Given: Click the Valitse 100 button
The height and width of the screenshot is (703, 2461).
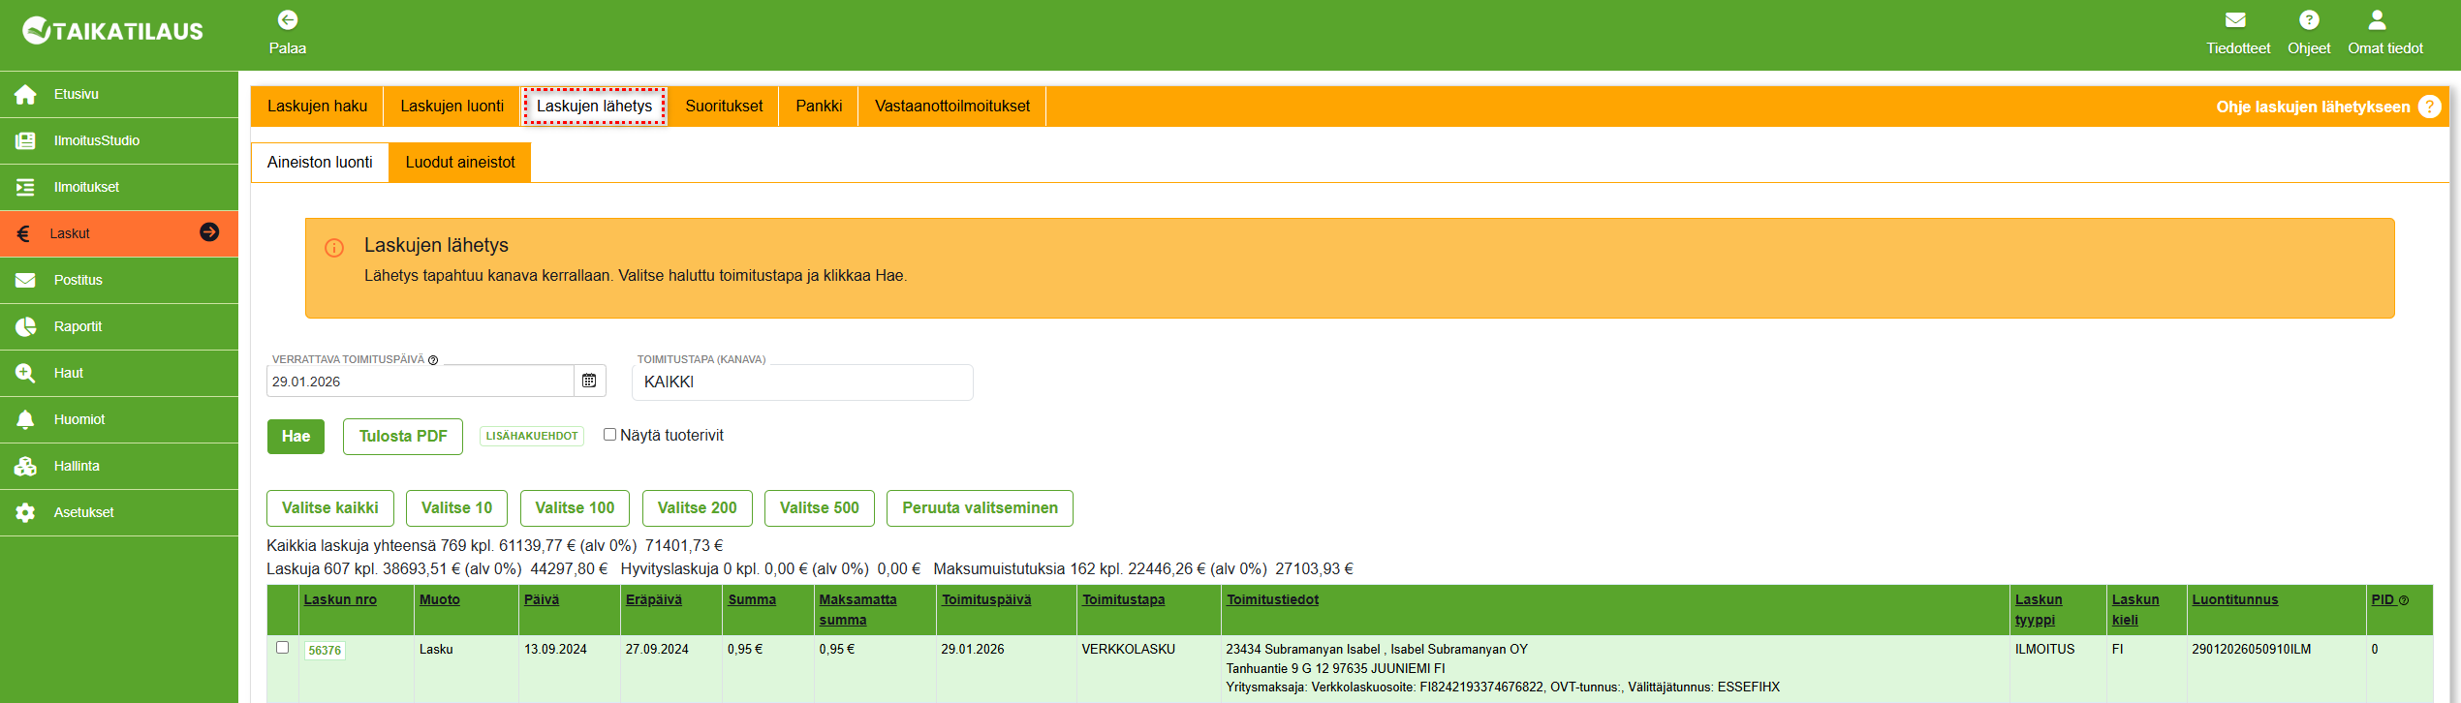Looking at the screenshot, I should (575, 508).
